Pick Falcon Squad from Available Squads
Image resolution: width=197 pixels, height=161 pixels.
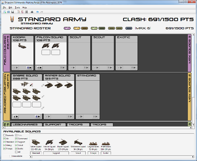tap(49, 145)
